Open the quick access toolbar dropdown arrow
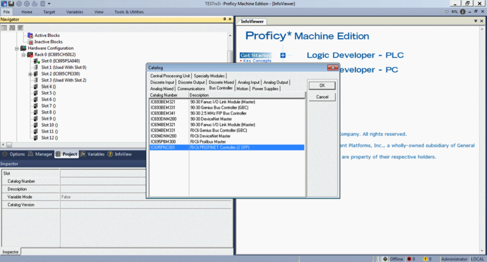 pos(49,4)
